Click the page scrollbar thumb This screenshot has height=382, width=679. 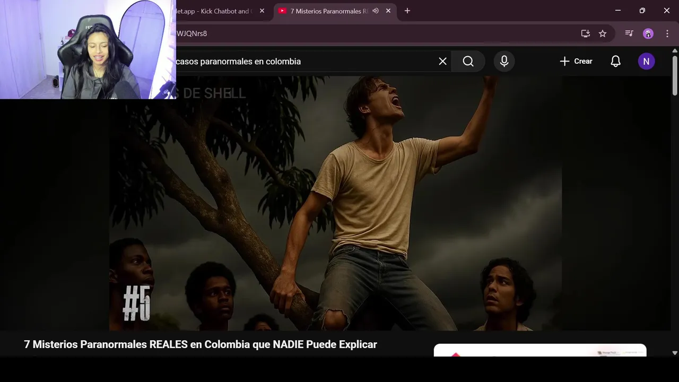tap(675, 75)
